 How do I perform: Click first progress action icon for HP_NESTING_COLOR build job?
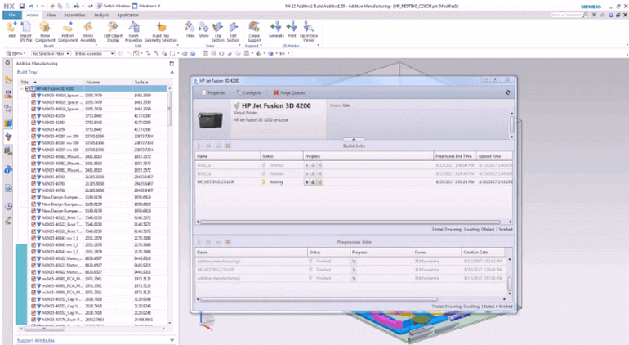306,182
